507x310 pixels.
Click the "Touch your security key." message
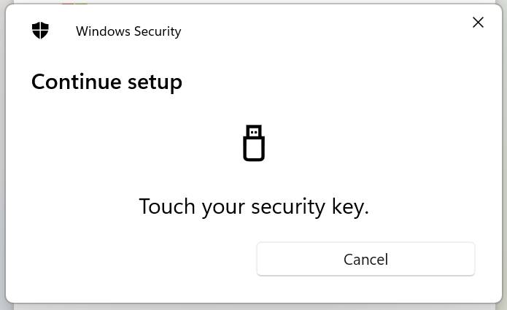[254, 207]
